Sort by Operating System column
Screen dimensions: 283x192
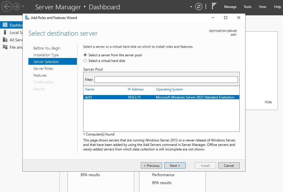(x=169, y=89)
